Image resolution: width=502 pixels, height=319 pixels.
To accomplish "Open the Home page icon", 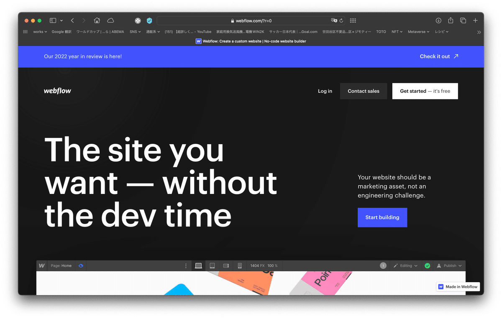I will tap(97, 20).
